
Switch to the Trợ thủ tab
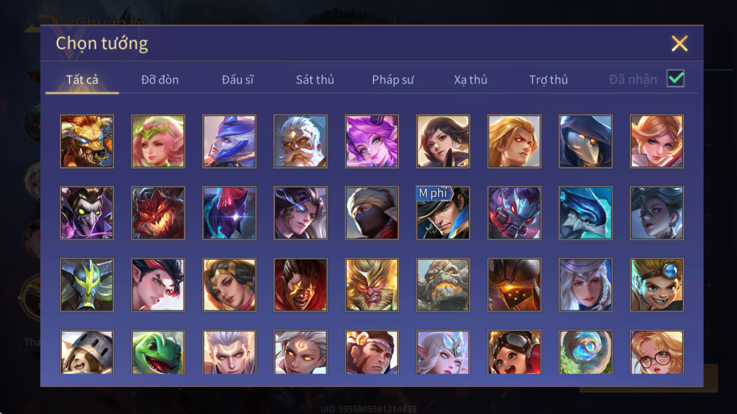(x=548, y=80)
